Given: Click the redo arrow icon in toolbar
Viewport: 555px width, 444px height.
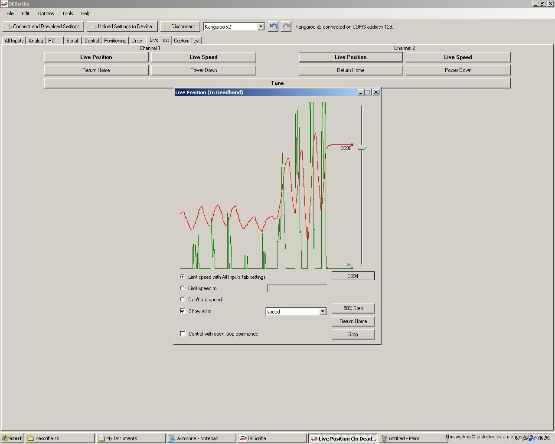Looking at the screenshot, I should click(286, 26).
